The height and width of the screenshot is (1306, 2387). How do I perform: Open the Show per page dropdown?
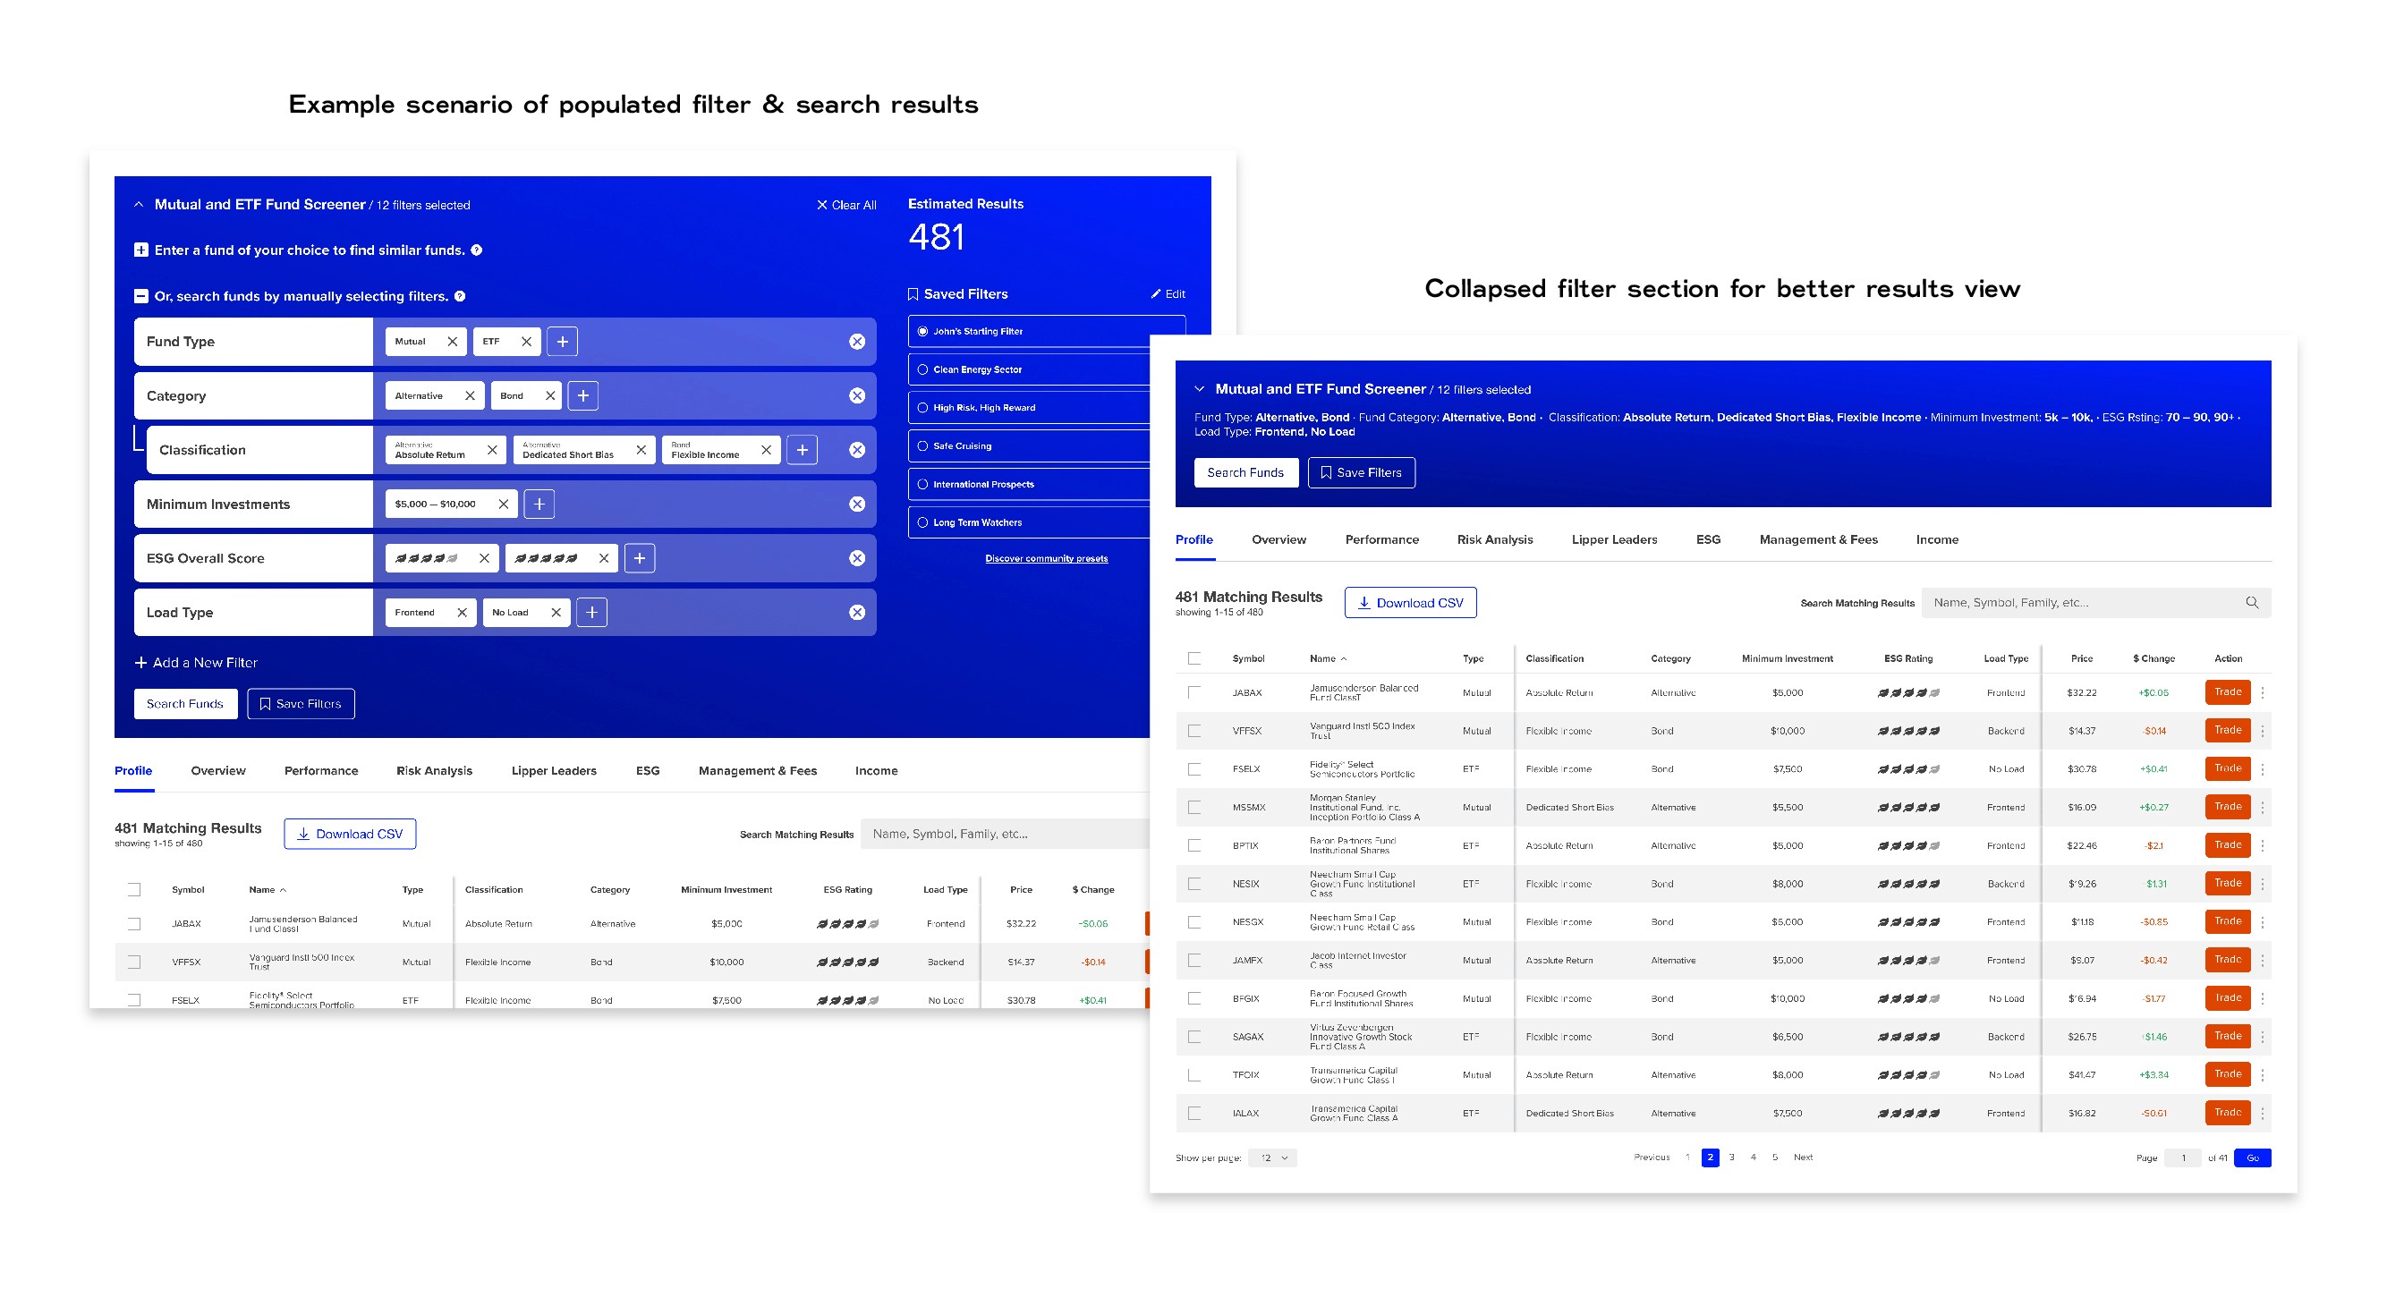[x=1272, y=1158]
